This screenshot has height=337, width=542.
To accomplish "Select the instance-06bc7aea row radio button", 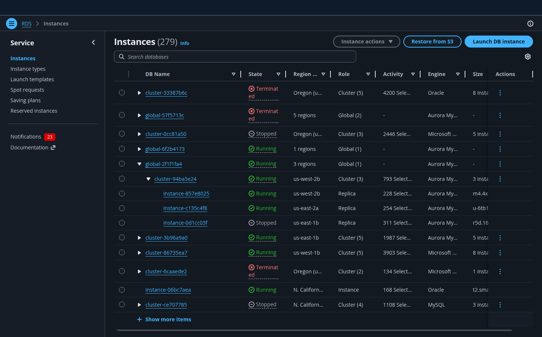I will (x=122, y=290).
